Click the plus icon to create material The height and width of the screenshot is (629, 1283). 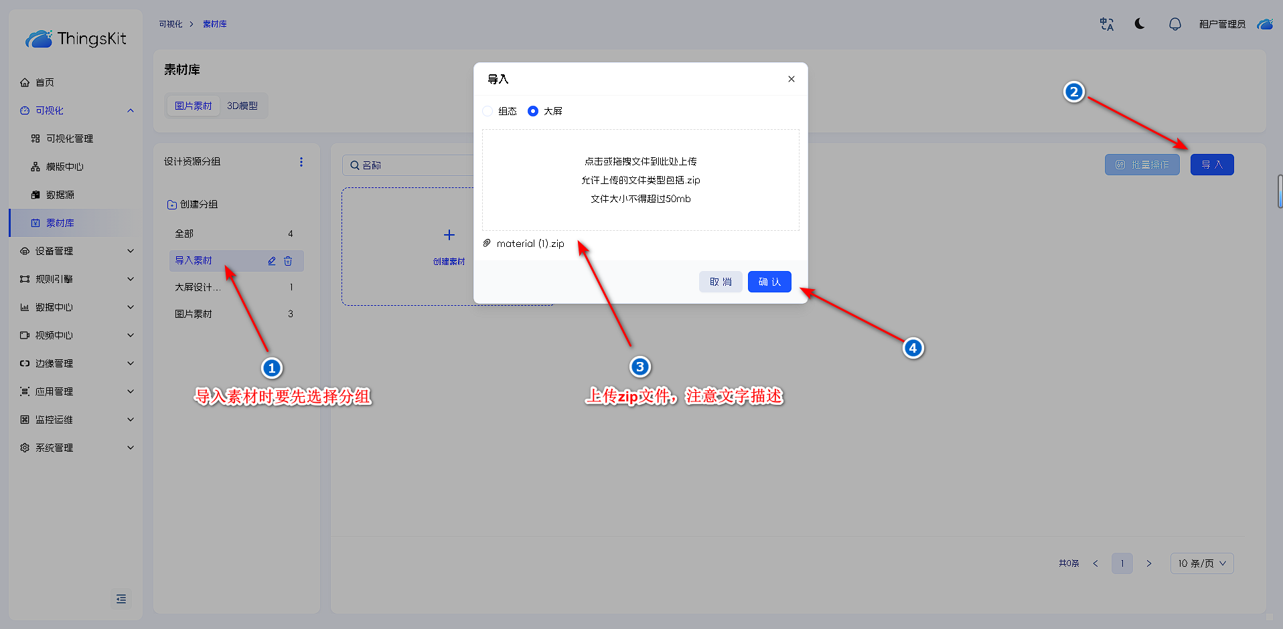tap(449, 235)
